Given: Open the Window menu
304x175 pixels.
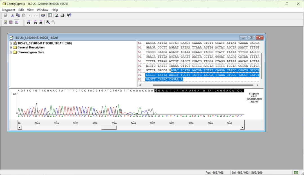Looking at the screenshot, I should (43, 10).
